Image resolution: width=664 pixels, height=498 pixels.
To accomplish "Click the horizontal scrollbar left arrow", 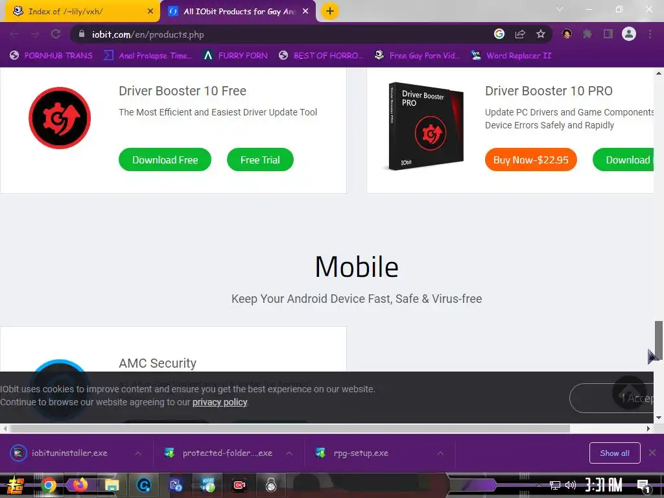I will coord(5,429).
